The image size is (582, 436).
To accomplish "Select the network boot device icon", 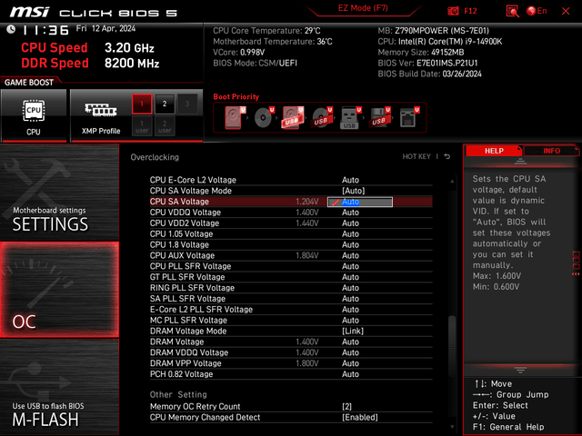I will point(408,117).
